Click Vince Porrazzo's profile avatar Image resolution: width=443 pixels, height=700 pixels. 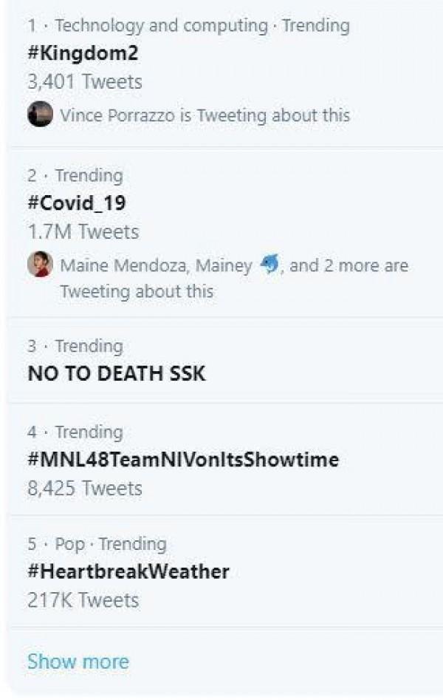point(40,115)
